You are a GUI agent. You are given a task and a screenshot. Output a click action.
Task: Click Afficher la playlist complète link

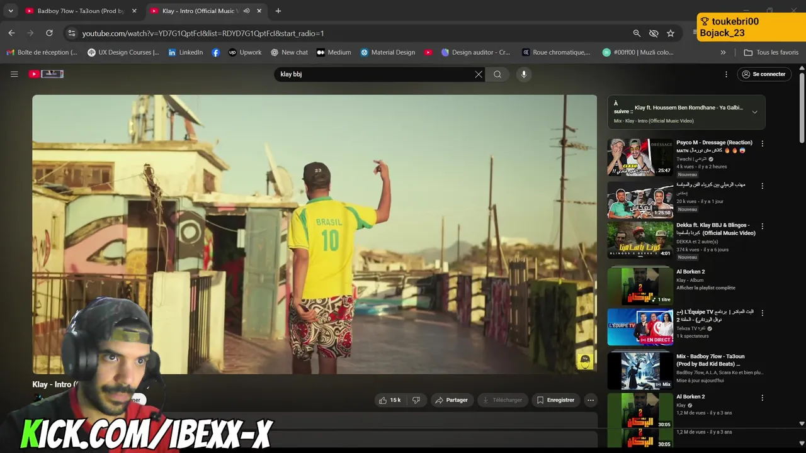(706, 288)
